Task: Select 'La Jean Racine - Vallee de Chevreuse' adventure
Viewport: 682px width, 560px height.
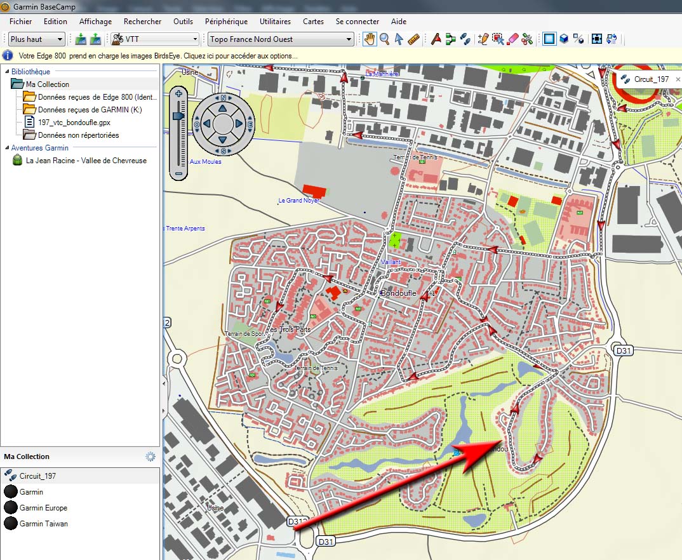Action: click(86, 161)
